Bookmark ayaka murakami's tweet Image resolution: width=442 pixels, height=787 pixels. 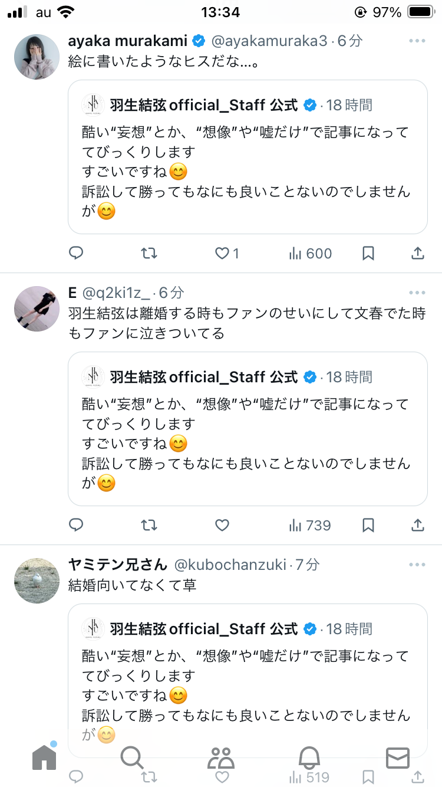(368, 254)
